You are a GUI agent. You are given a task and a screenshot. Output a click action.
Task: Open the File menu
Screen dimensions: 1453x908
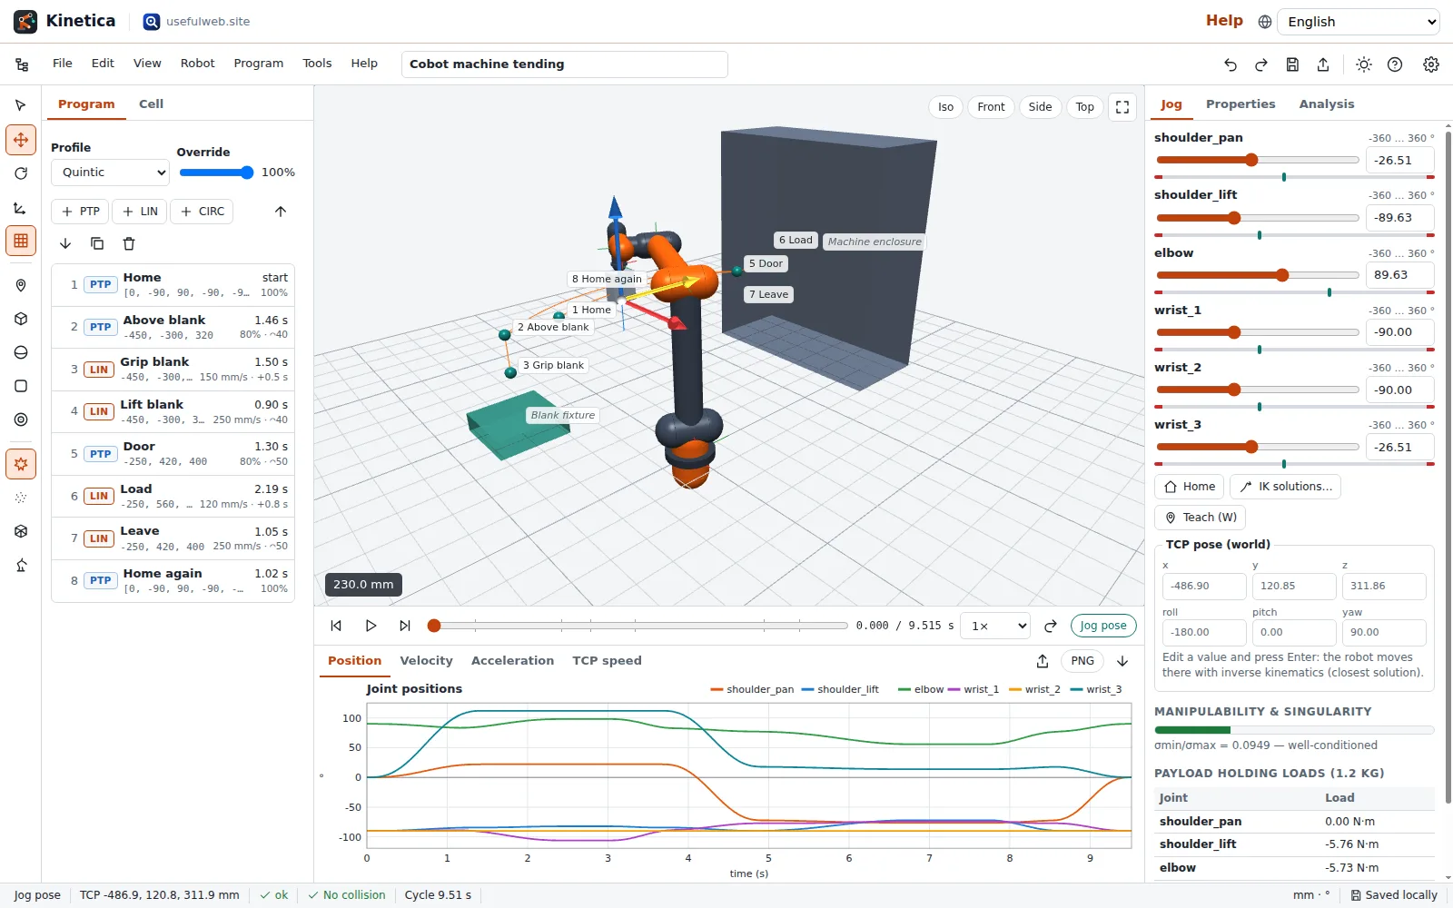pyautogui.click(x=63, y=64)
